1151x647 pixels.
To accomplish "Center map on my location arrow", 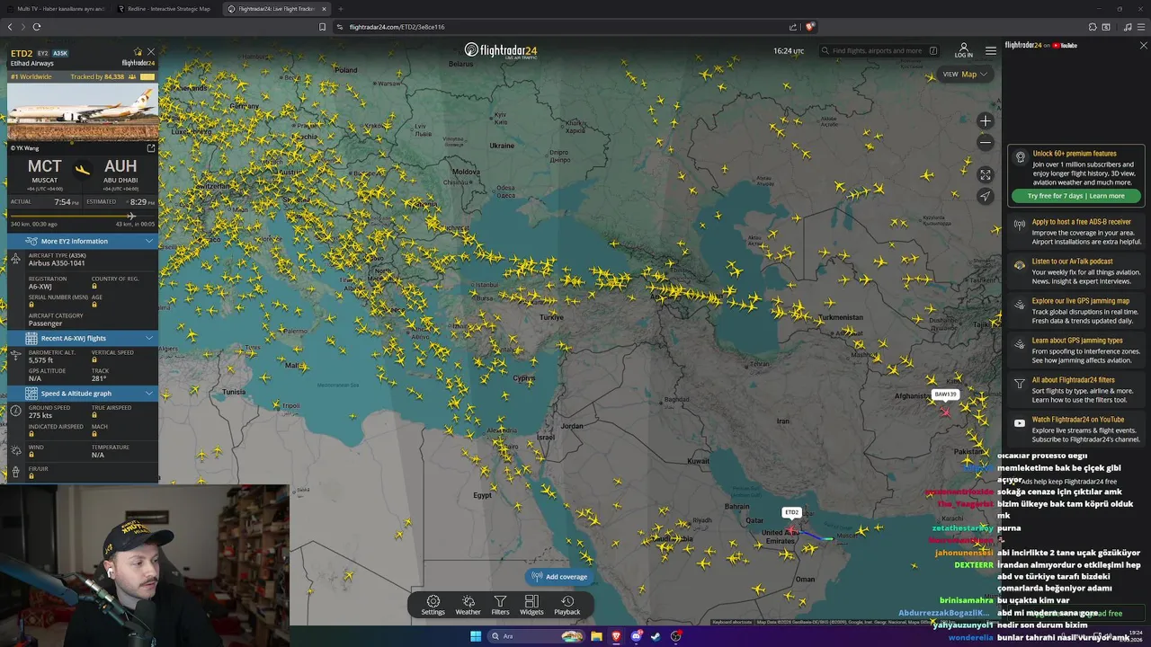I will pos(986,196).
